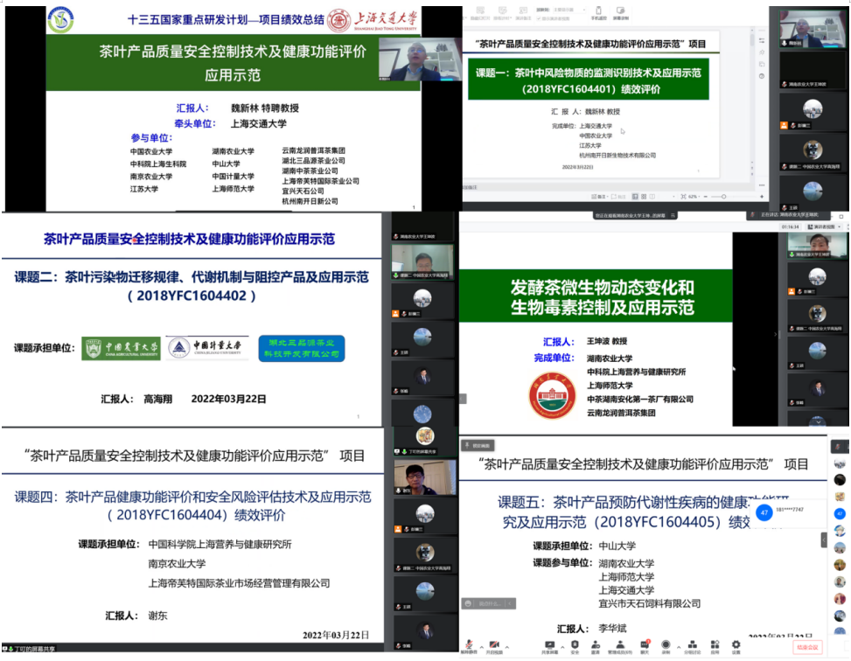Image resolution: width=851 pixels, height=661 pixels.
Task: Click the down arrow to show more participant videos
Action: tap(818, 421)
